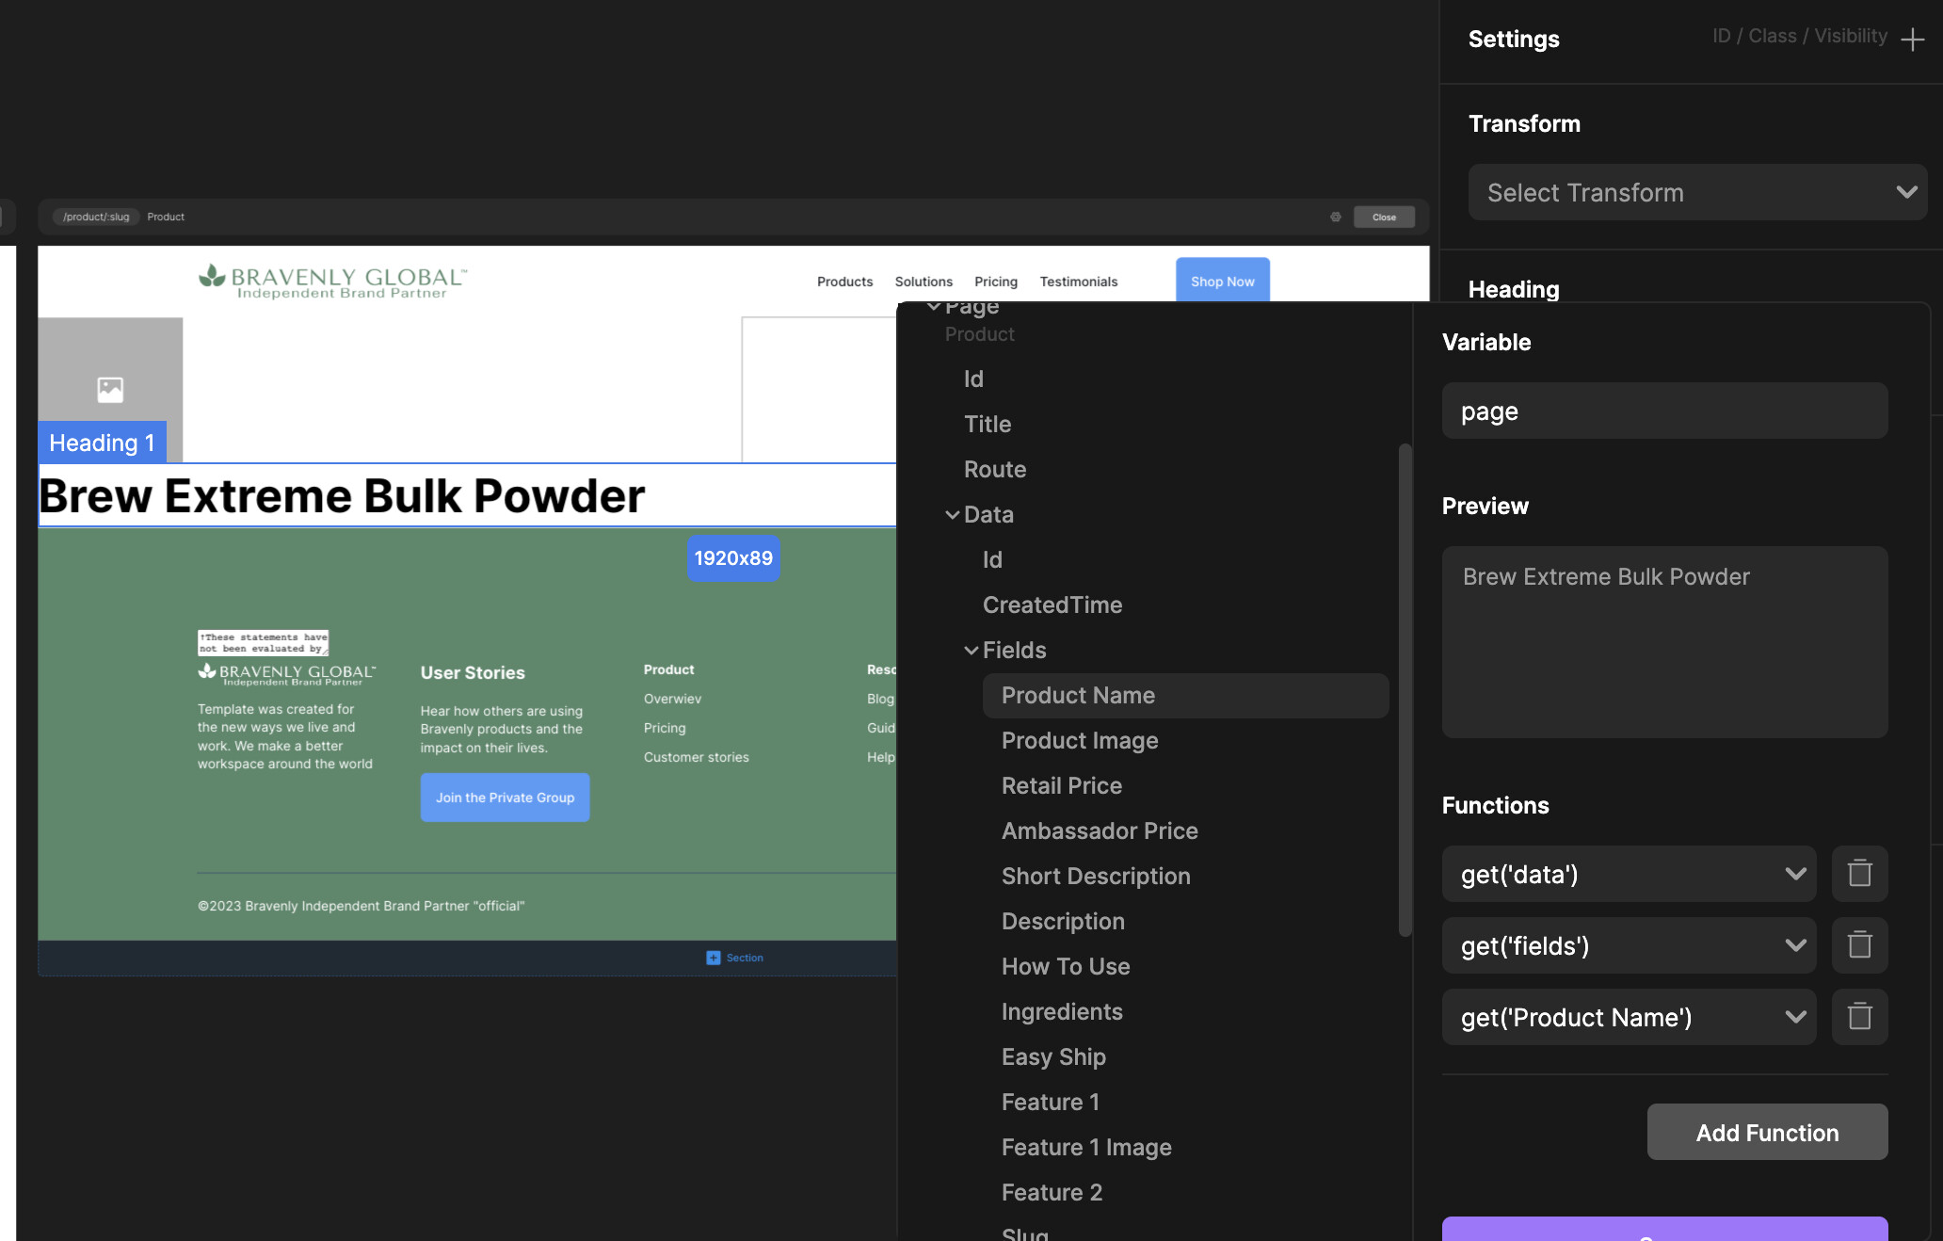Open the Products nav item
The image size is (1943, 1241).
tap(844, 282)
